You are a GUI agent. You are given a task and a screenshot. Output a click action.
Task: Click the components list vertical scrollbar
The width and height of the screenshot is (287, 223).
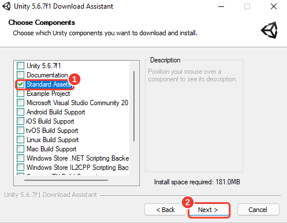[134, 106]
